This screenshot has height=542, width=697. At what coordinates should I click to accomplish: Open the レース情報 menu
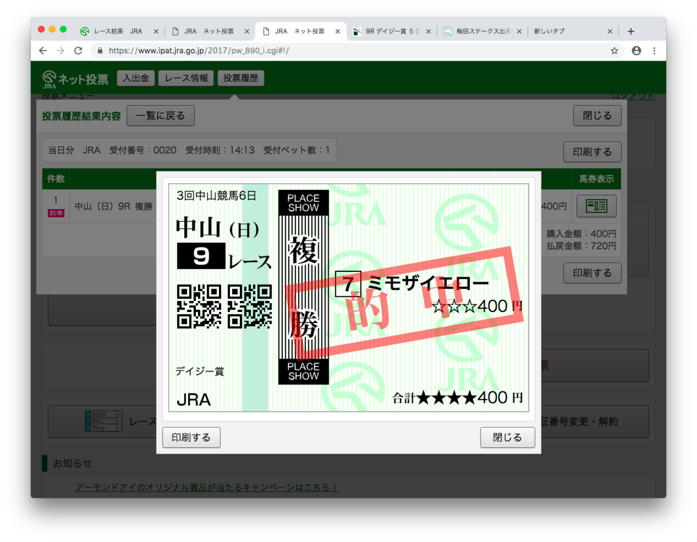[x=186, y=78]
